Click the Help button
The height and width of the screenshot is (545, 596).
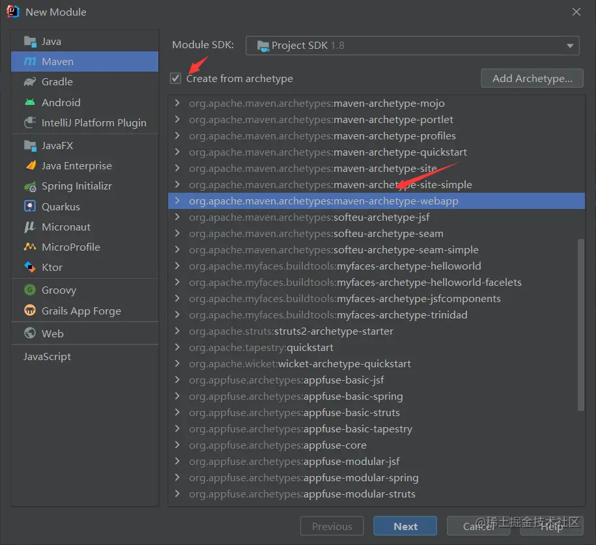pyautogui.click(x=552, y=526)
